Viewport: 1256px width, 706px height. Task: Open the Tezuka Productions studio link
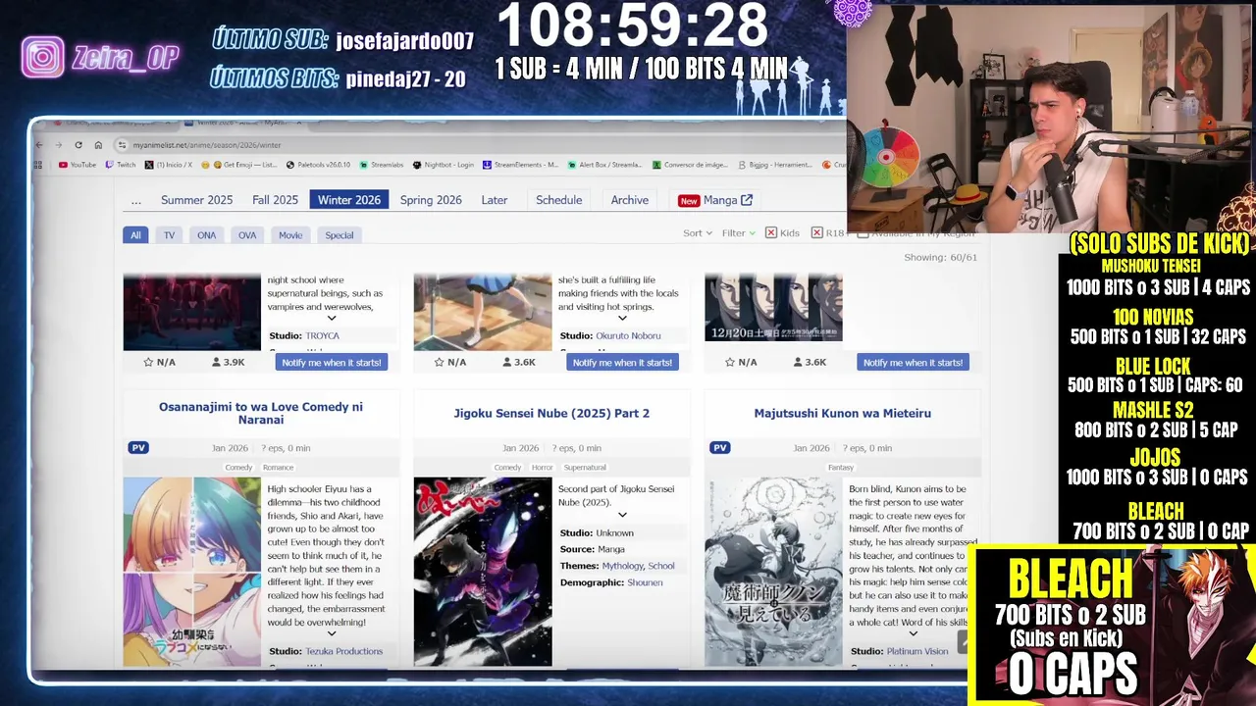(343, 651)
